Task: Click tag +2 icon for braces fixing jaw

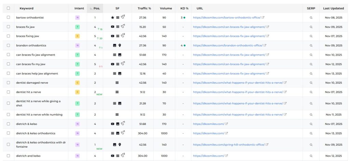Action: pos(123,35)
